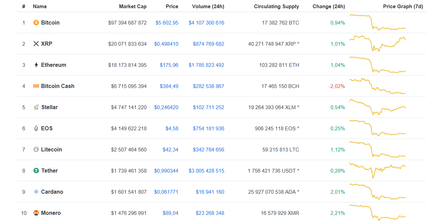Sort by Change (24h) column header
The image size is (426, 221).
point(328,6)
